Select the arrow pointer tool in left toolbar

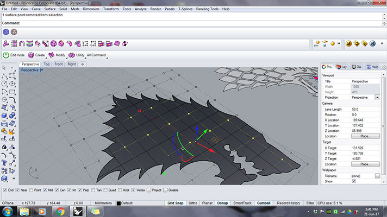pyautogui.click(x=4, y=68)
